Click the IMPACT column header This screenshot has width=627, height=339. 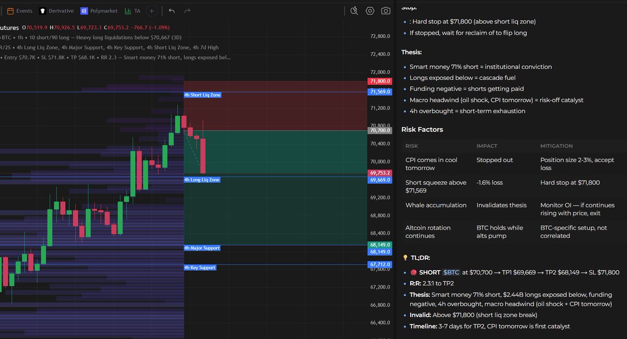(487, 146)
